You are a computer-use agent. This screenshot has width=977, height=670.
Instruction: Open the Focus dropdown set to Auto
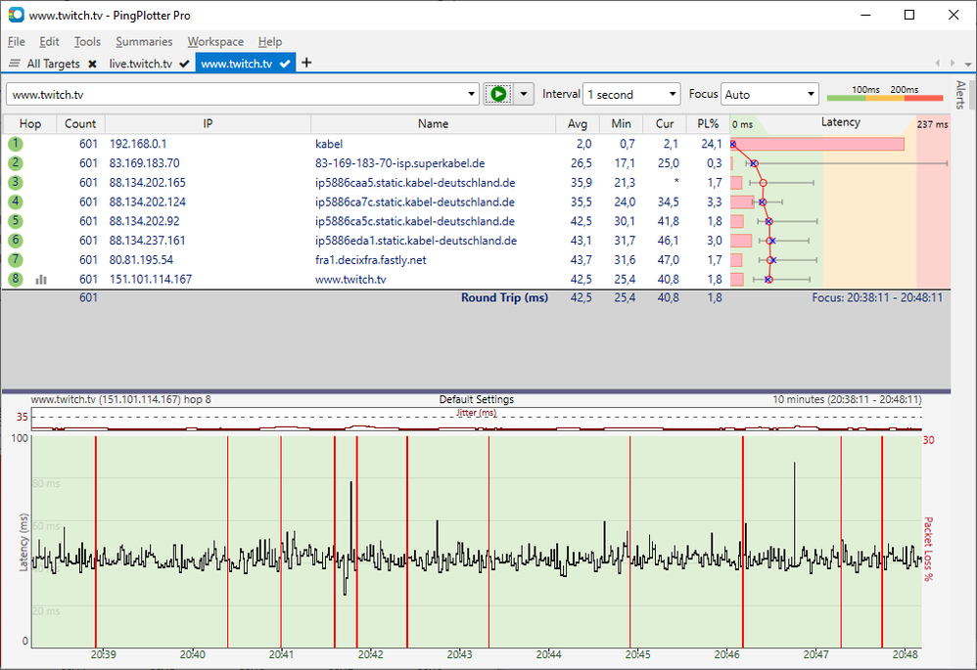click(769, 94)
